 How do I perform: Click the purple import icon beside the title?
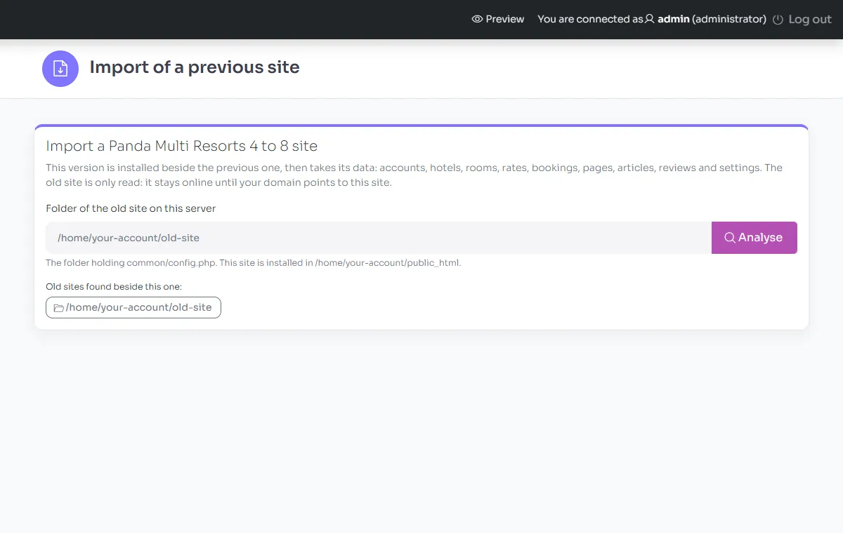(x=60, y=69)
